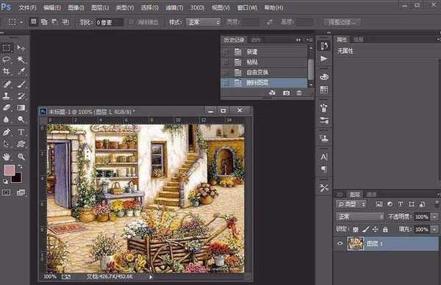Click the pink foreground color swatch

[x=10, y=170]
